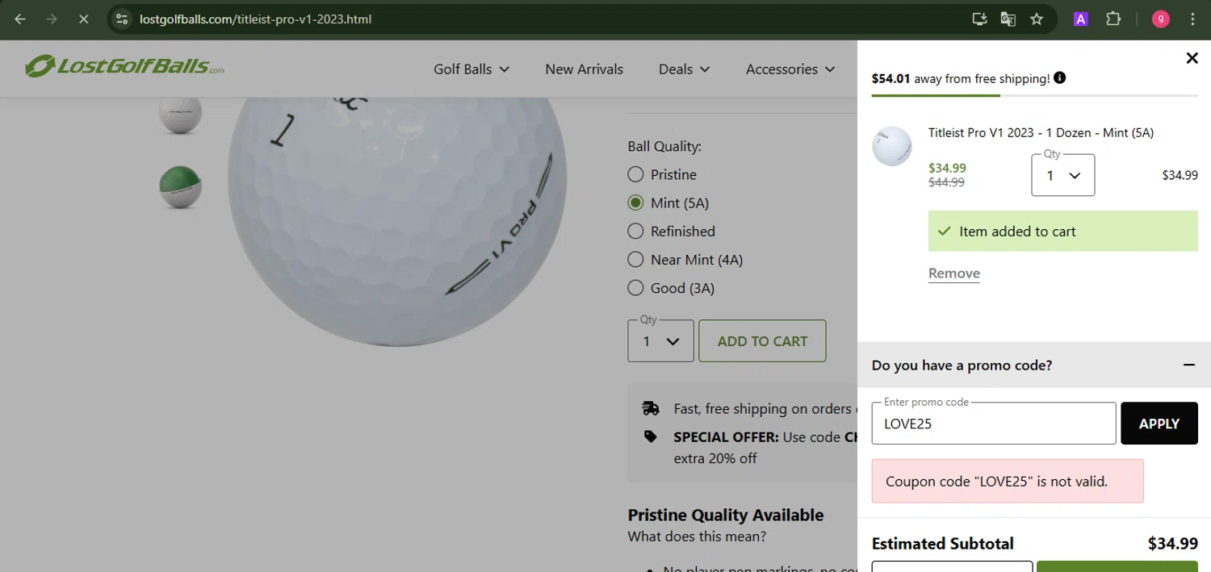Click the free shipping info icon
1211x572 pixels.
(x=1059, y=77)
